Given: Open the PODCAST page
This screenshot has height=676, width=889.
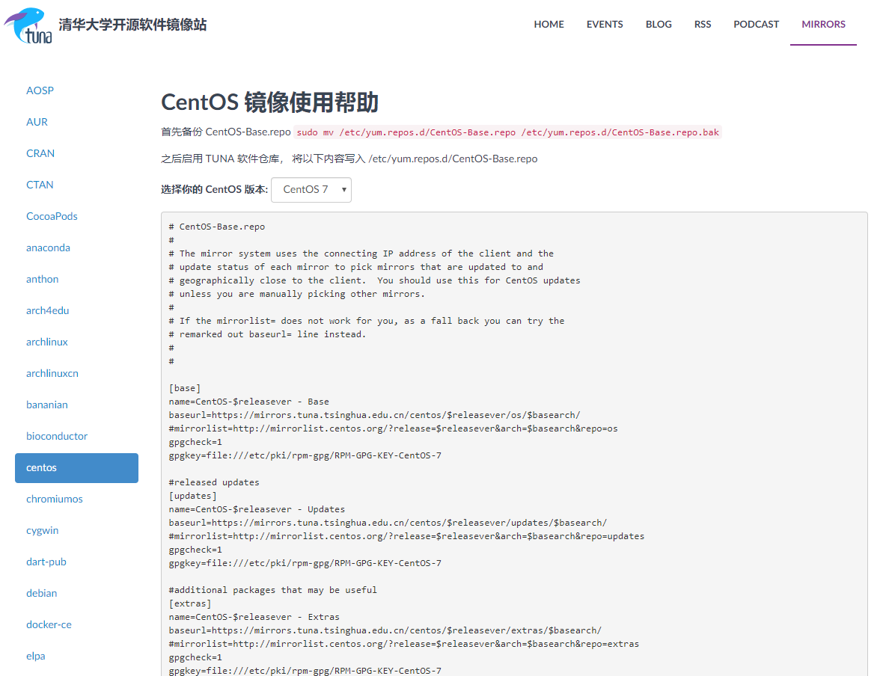Looking at the screenshot, I should click(756, 25).
